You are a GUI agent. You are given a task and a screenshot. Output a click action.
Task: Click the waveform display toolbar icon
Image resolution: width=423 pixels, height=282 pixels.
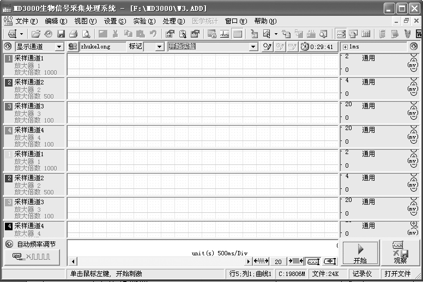(x=225, y=34)
